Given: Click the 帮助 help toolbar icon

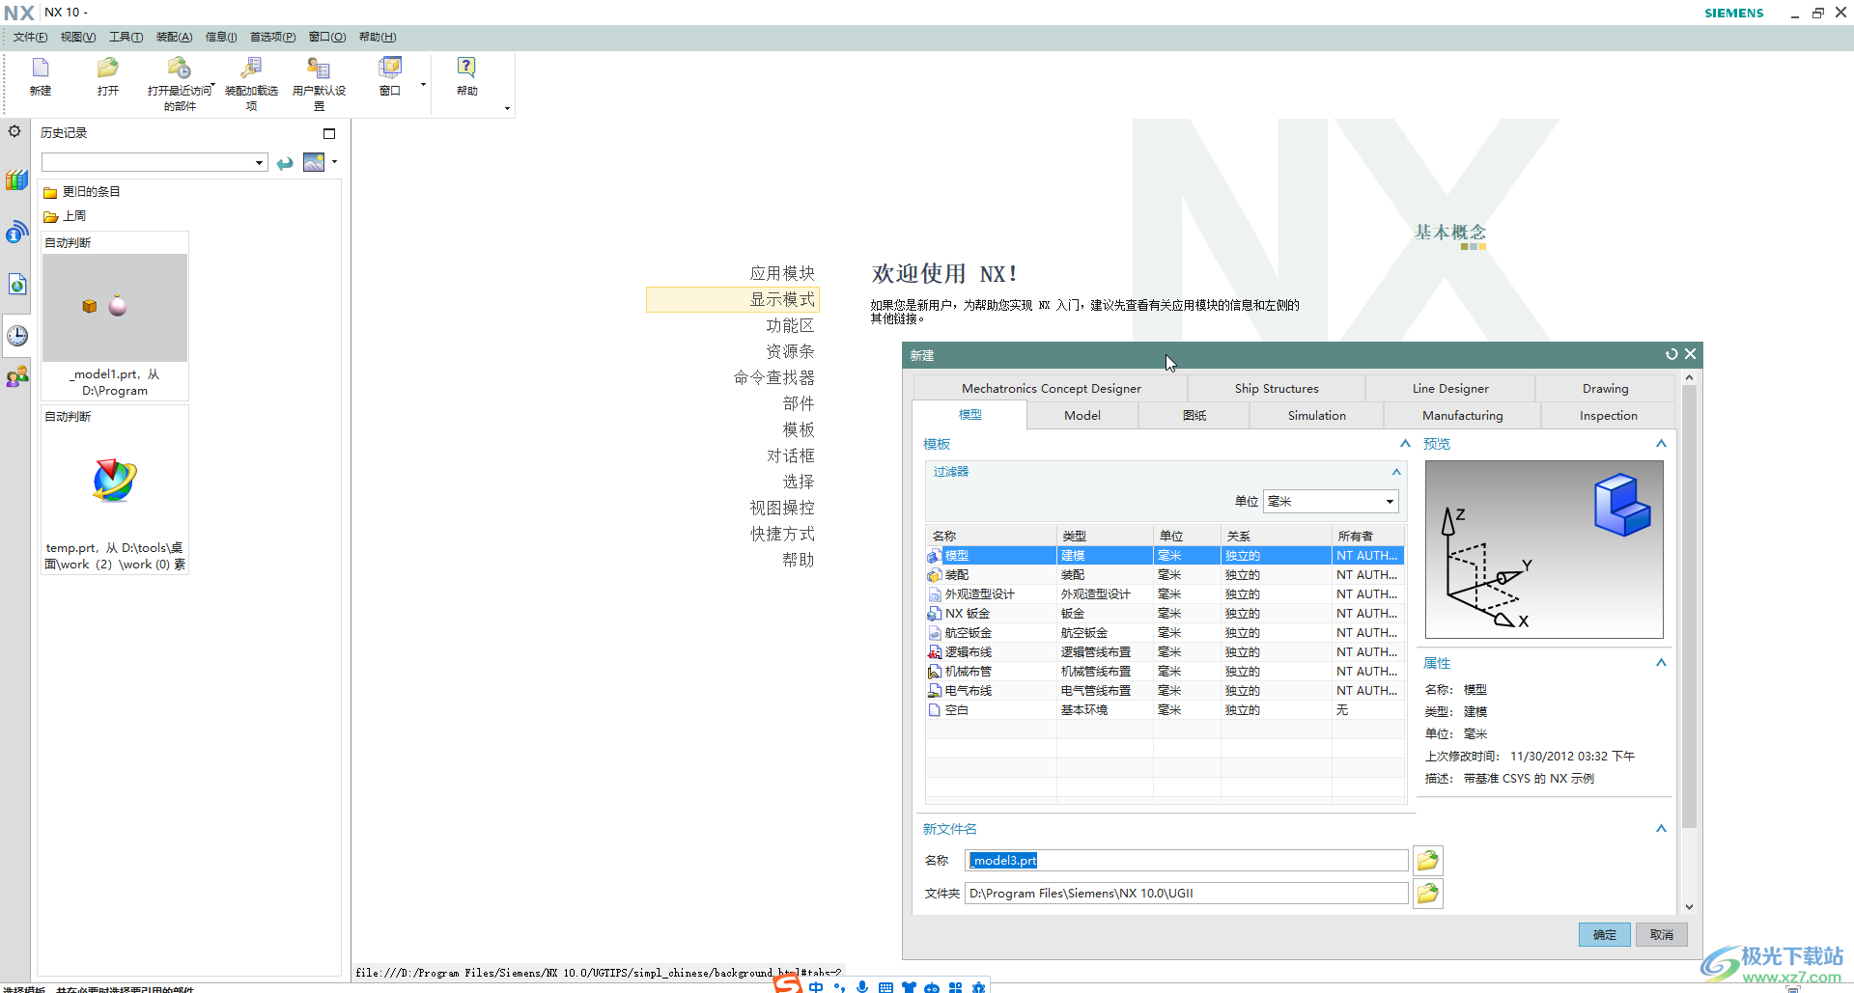Looking at the screenshot, I should 466,68.
